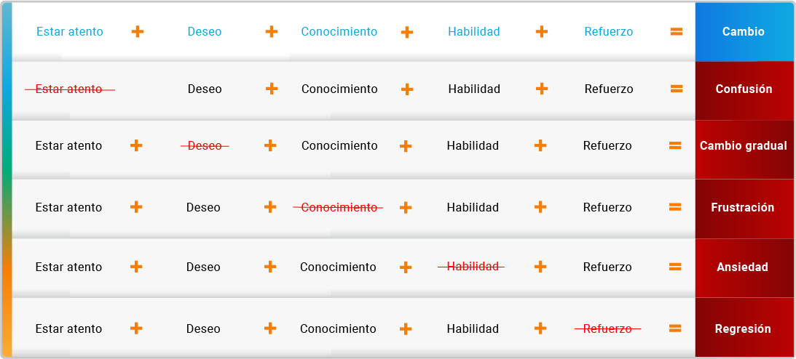Click the Ansiedad outcome cell
The image size is (796, 359).
coord(744,268)
